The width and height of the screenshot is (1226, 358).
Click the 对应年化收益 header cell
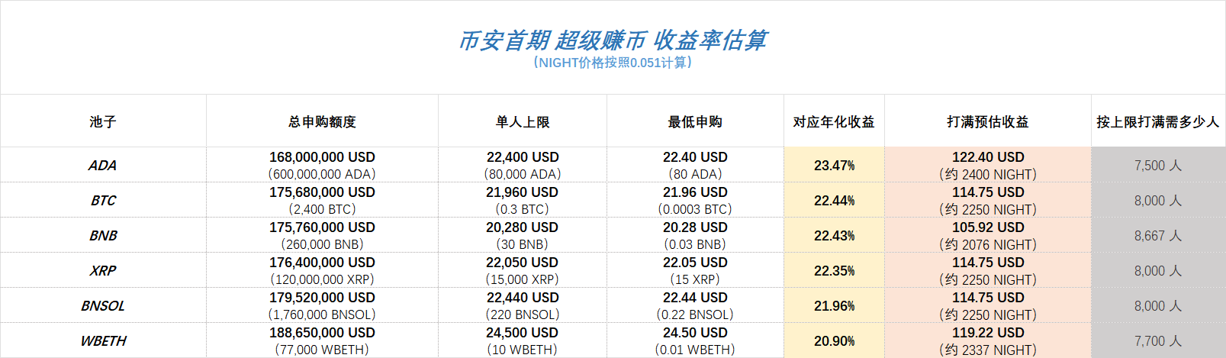[x=834, y=121]
